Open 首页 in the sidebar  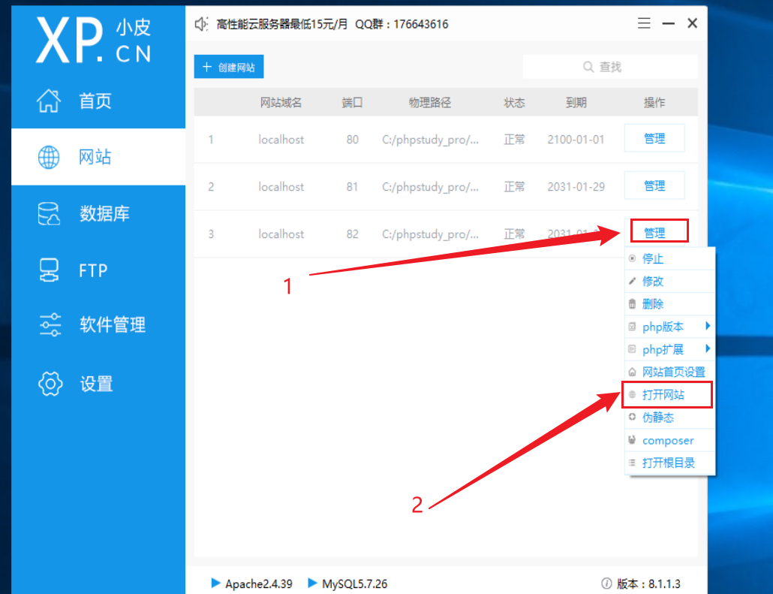click(x=98, y=101)
